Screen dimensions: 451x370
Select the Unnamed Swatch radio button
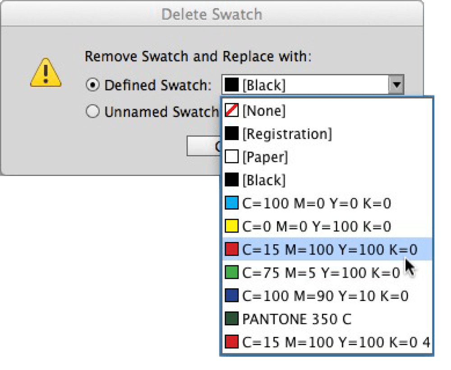(x=92, y=112)
